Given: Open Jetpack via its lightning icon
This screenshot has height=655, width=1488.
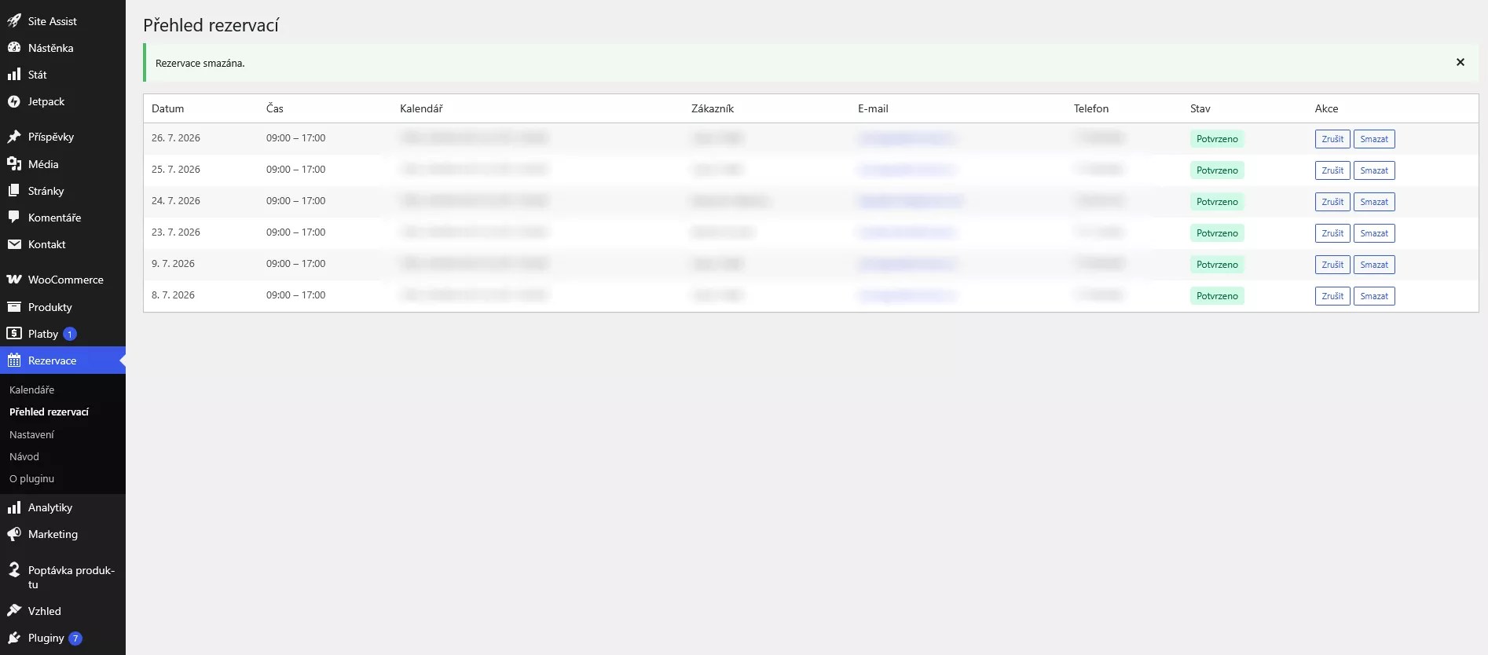Looking at the screenshot, I should pyautogui.click(x=14, y=101).
